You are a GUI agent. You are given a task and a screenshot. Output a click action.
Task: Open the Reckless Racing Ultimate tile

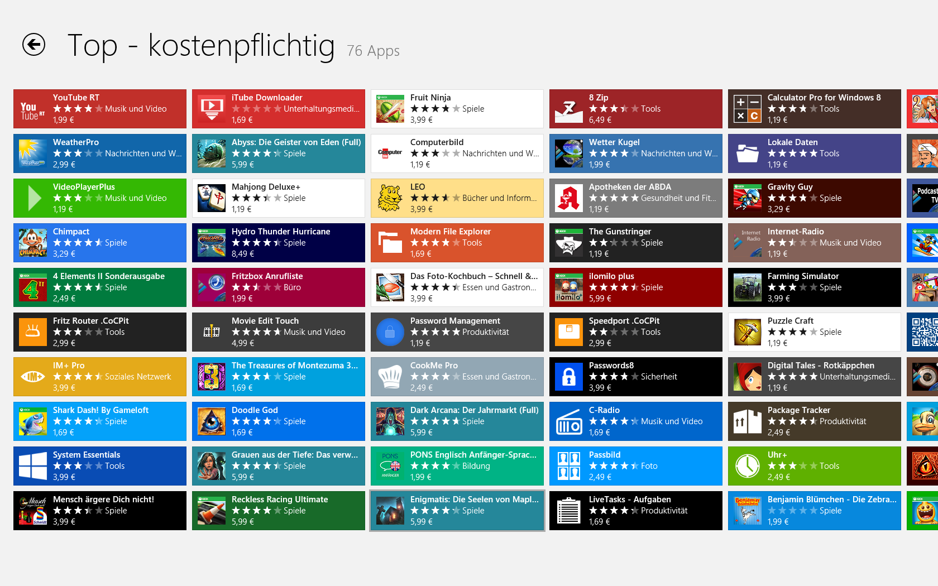(x=279, y=511)
